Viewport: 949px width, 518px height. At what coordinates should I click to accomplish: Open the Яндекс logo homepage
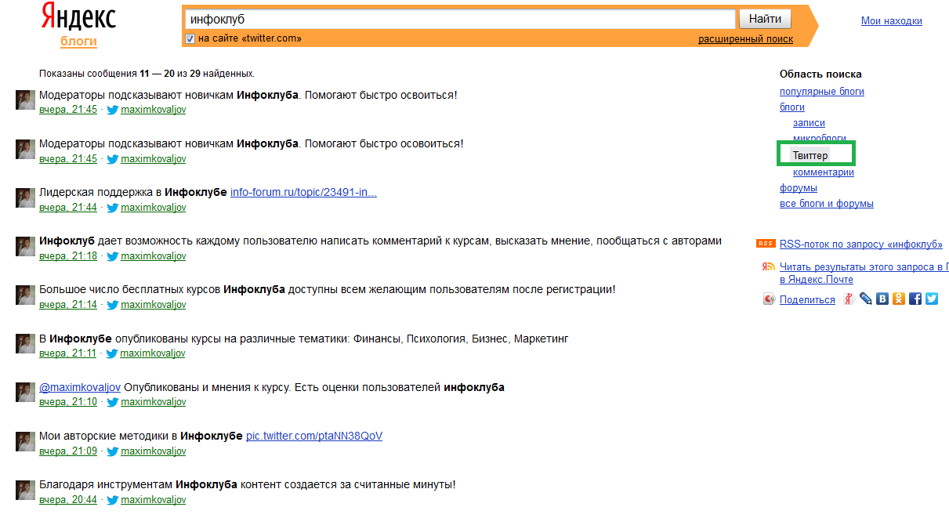click(78, 17)
